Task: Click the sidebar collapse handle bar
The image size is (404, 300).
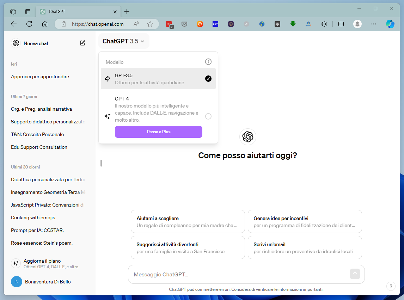Action: (101, 163)
